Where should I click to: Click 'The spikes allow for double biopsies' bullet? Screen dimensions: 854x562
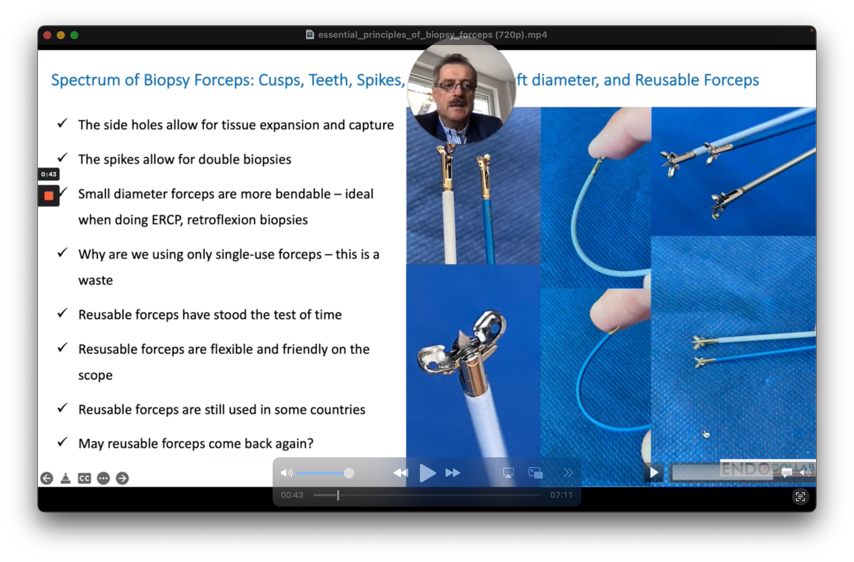coord(185,159)
